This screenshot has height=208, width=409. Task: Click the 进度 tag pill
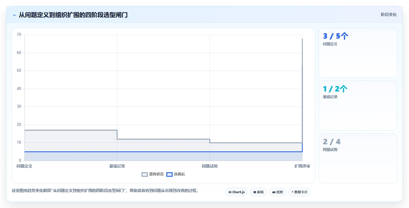tap(278, 192)
